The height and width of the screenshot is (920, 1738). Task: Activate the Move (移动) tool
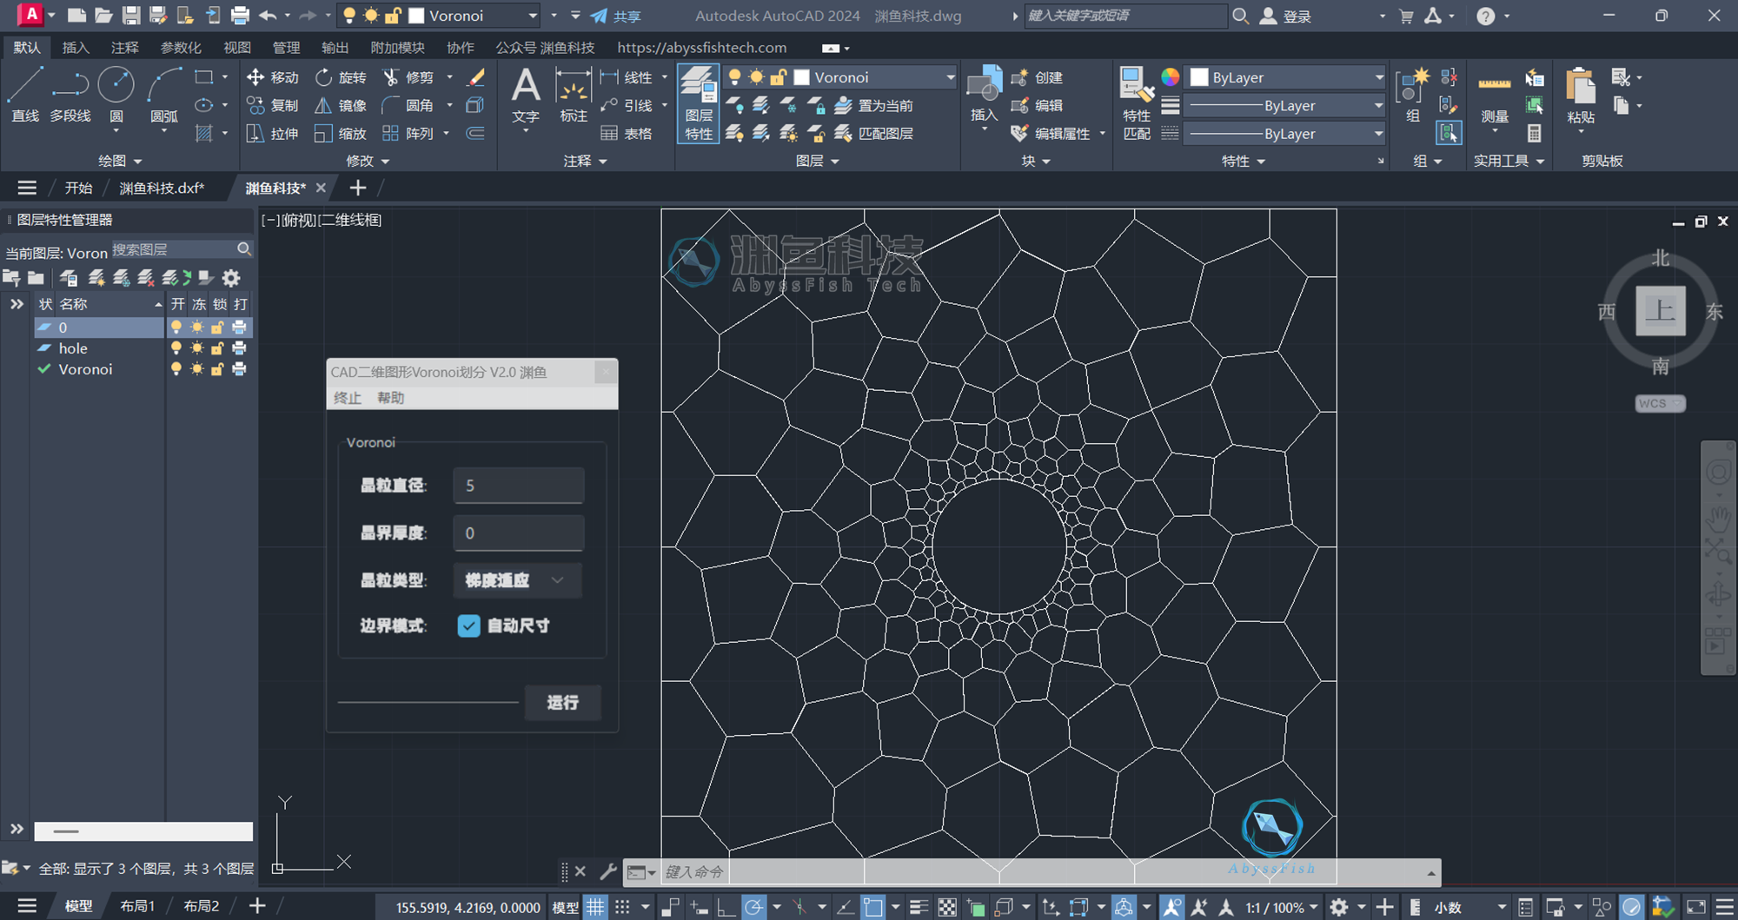[x=273, y=77]
